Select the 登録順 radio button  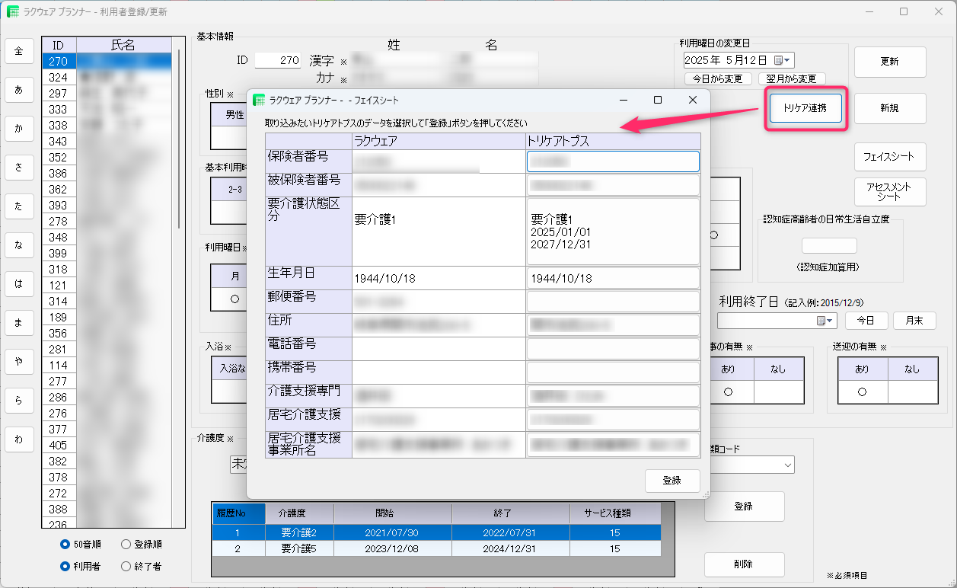coord(126,545)
